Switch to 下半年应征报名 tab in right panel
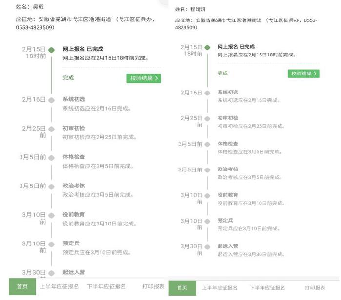Viewport: 341px width, 300px height. [267, 288]
